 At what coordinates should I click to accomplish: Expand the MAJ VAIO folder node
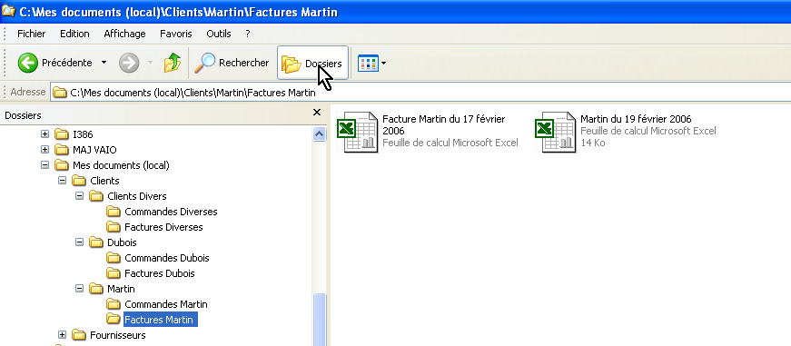(44, 150)
